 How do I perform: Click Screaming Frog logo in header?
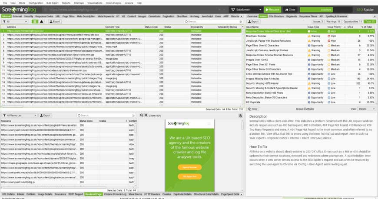point(19,10)
